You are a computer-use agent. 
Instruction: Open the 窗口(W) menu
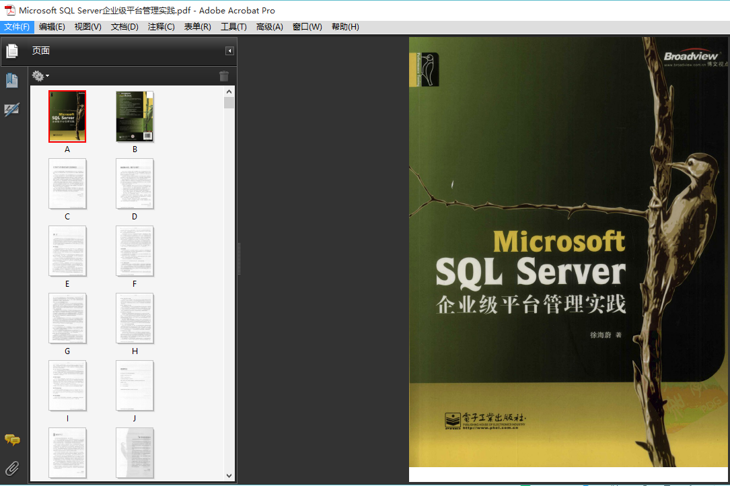[x=307, y=27]
